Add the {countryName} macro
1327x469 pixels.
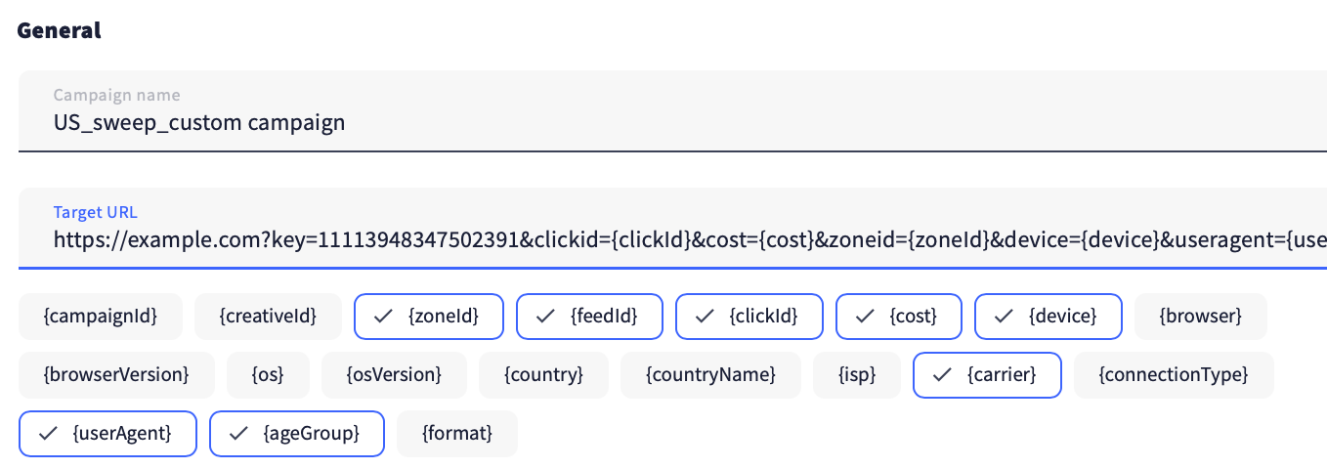coord(710,374)
